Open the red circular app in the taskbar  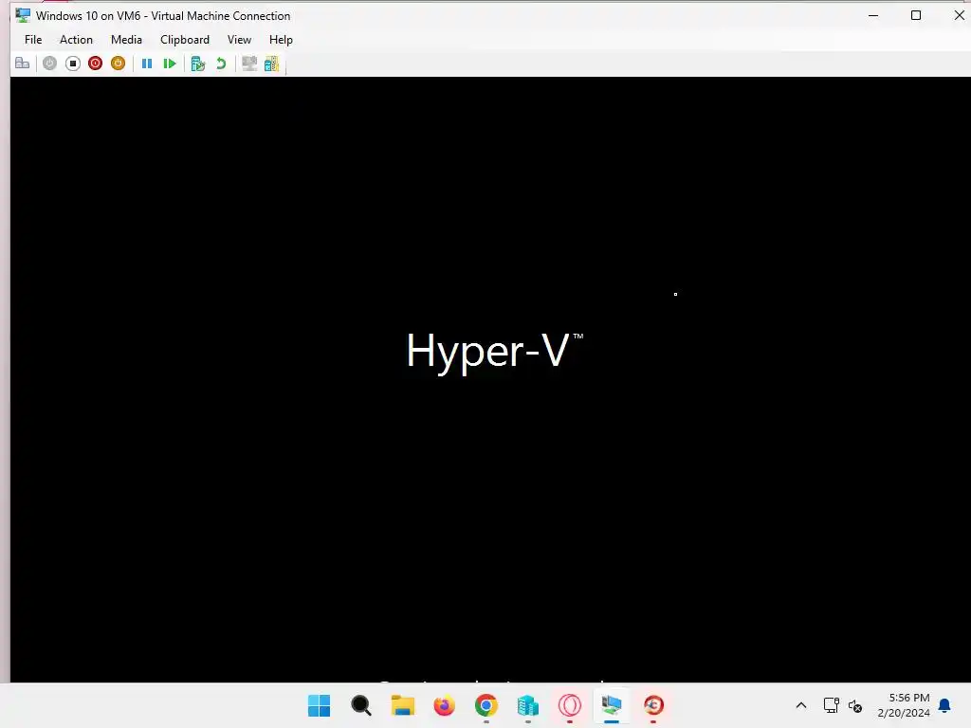tap(653, 705)
